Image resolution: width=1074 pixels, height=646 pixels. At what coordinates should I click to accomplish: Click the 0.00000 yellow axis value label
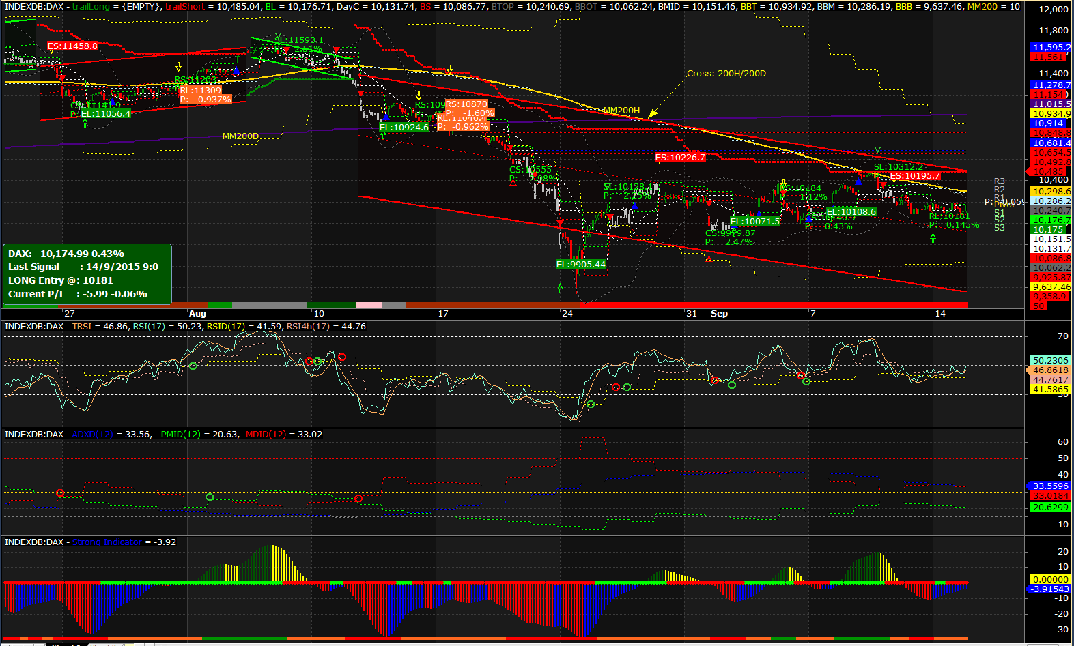[1051, 580]
